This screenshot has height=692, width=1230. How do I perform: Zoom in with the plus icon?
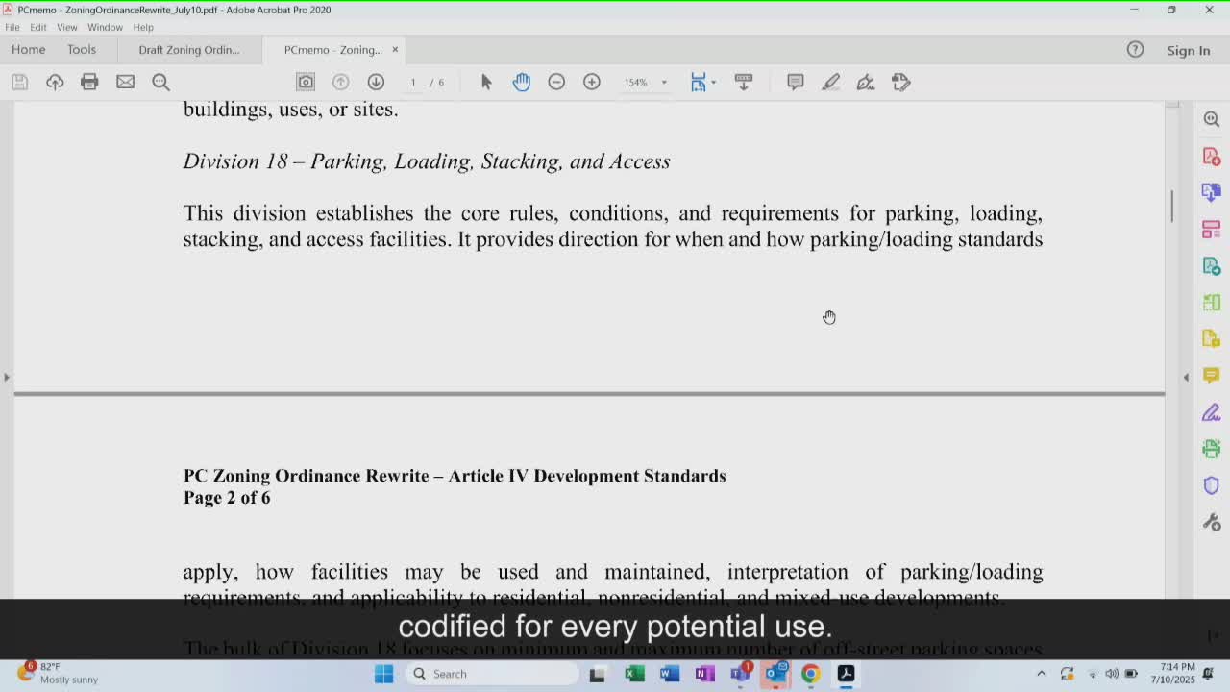[x=592, y=83]
